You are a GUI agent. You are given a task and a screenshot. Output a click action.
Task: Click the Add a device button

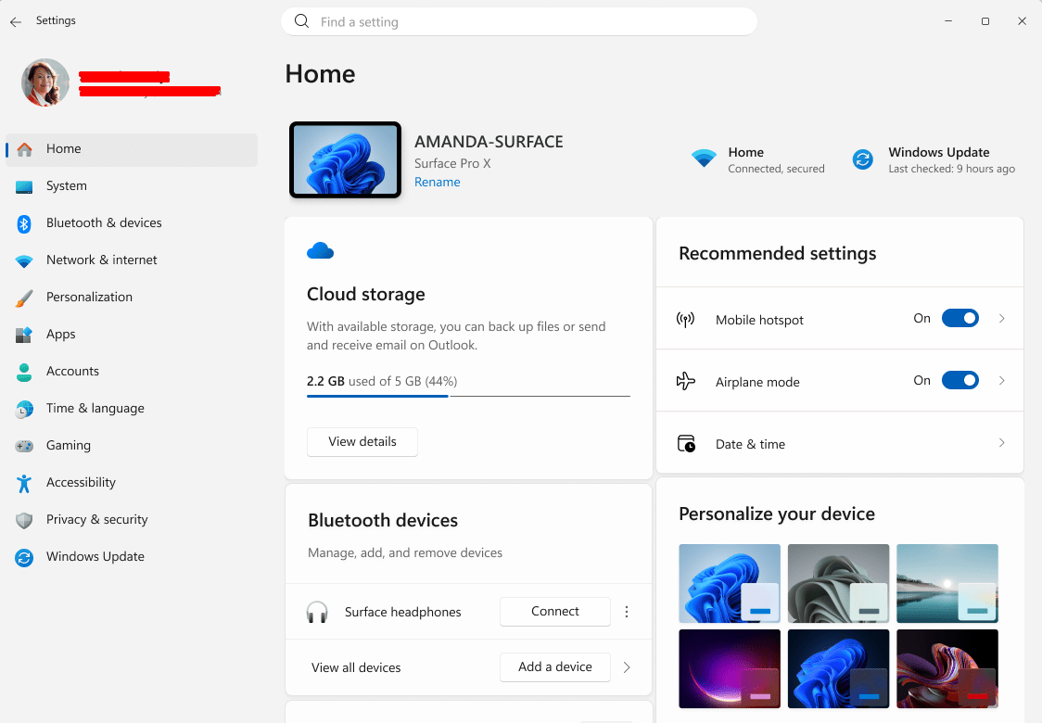pos(555,667)
